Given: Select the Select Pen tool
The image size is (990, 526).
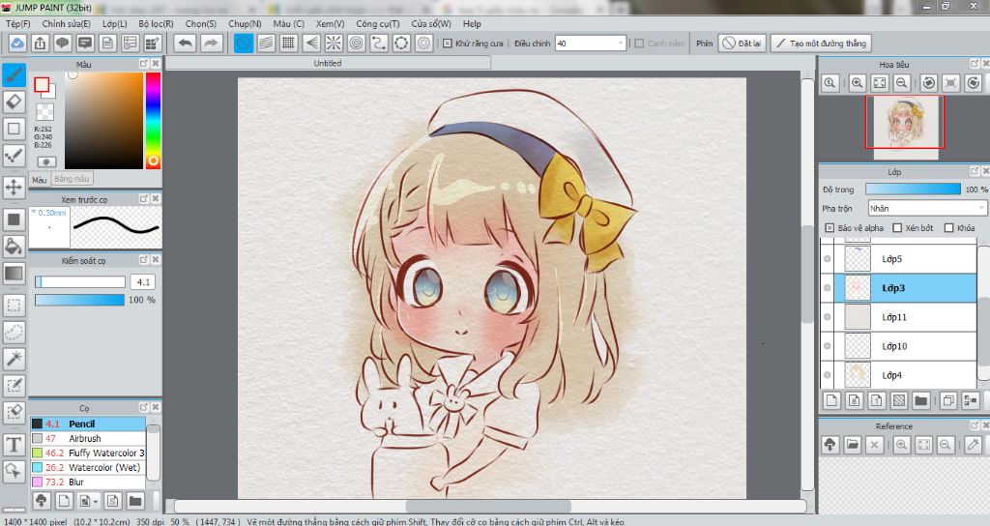Looking at the screenshot, I should click(x=14, y=385).
